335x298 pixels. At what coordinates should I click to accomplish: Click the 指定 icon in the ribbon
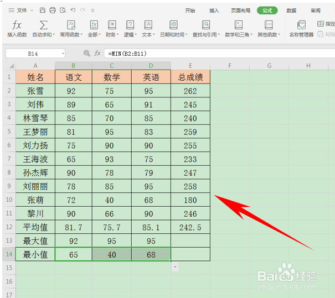[321, 24]
